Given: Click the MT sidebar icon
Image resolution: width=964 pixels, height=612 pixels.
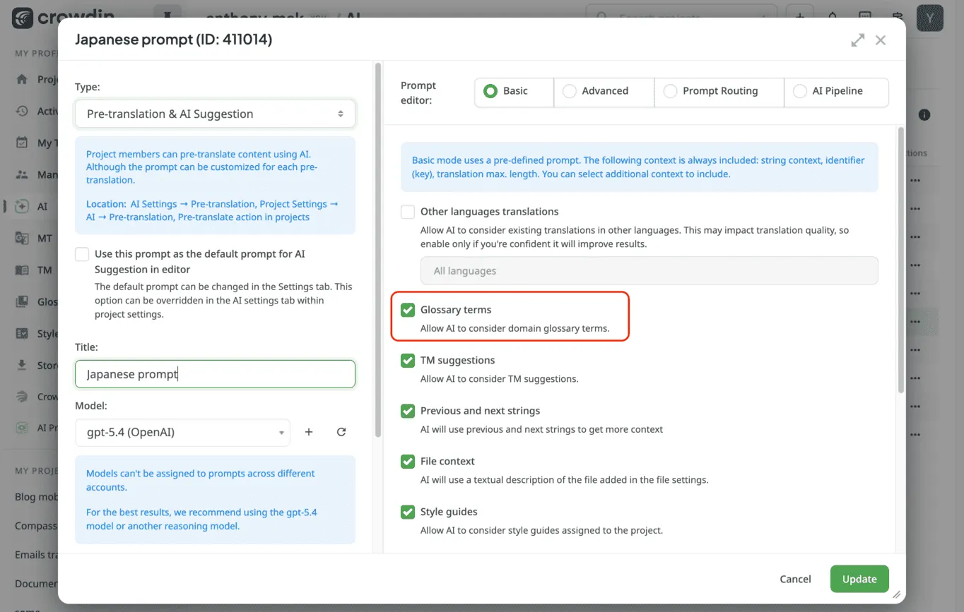Looking at the screenshot, I should pyautogui.click(x=23, y=239).
